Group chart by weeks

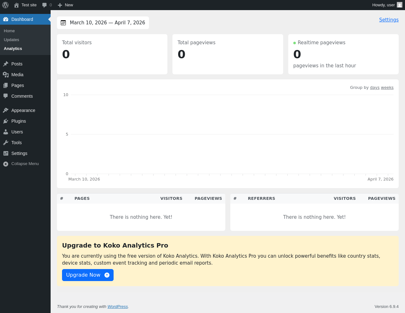coord(387,88)
